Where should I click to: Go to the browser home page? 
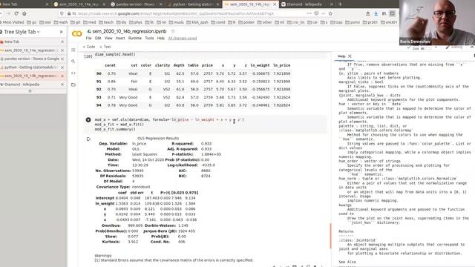click(24, 13)
